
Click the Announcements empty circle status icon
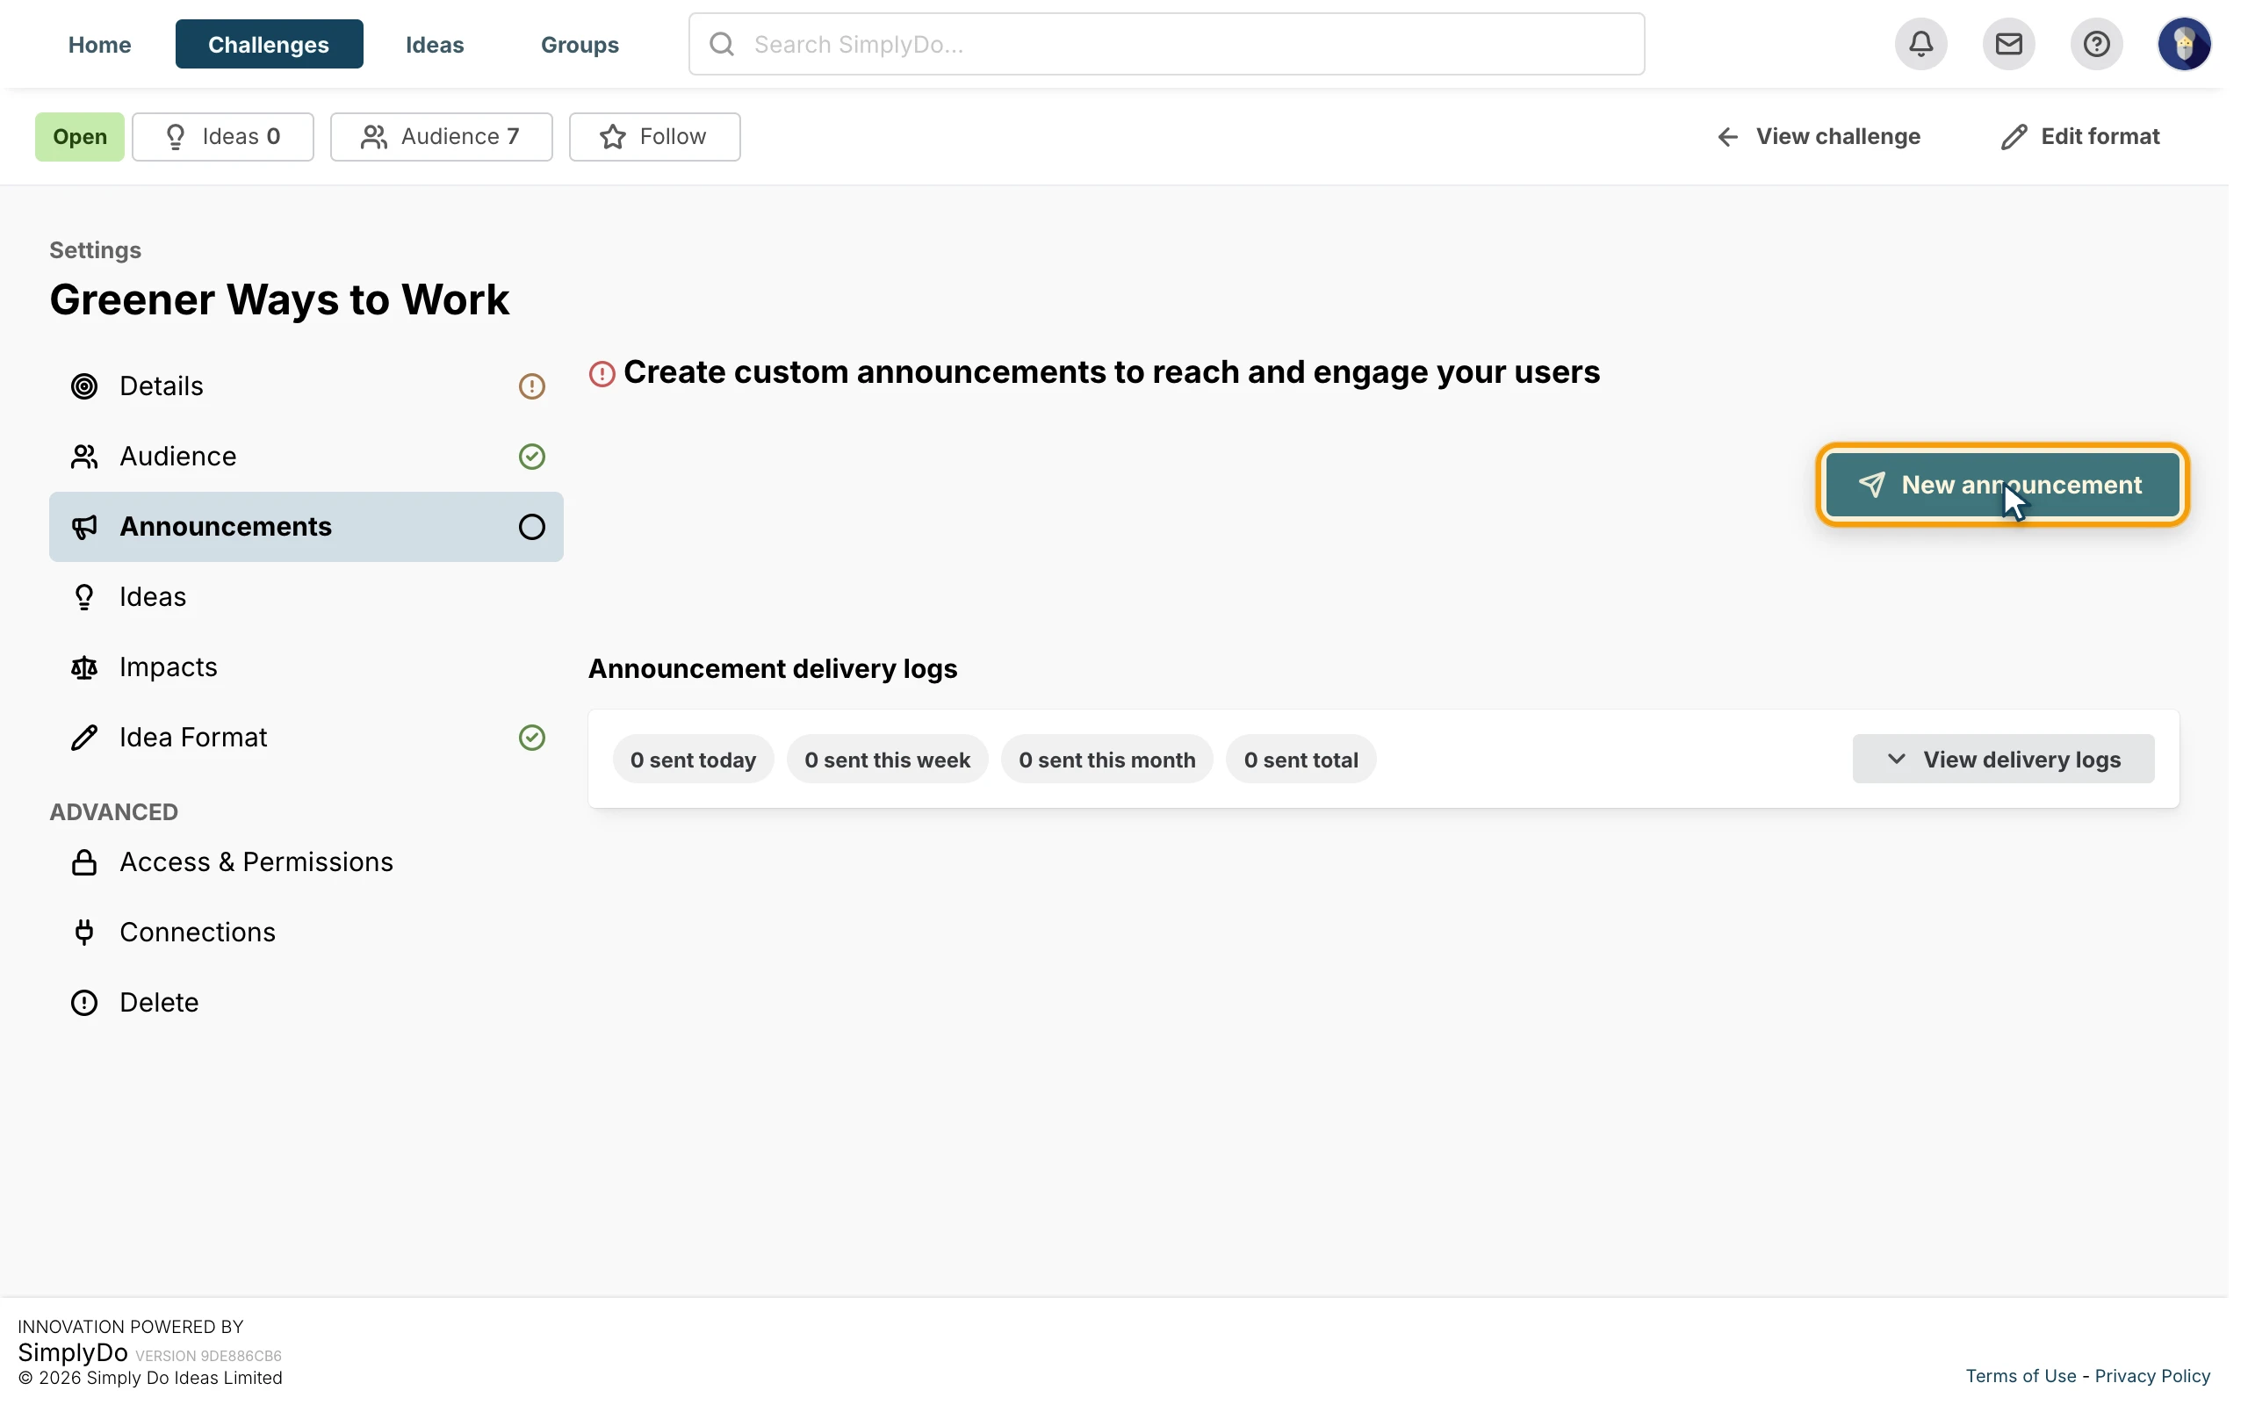tap(531, 527)
